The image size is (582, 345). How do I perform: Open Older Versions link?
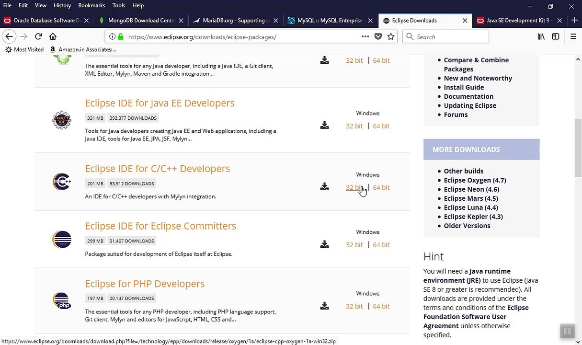[467, 226]
